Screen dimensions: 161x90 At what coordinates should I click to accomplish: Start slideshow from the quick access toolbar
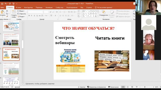(x=13, y=4)
